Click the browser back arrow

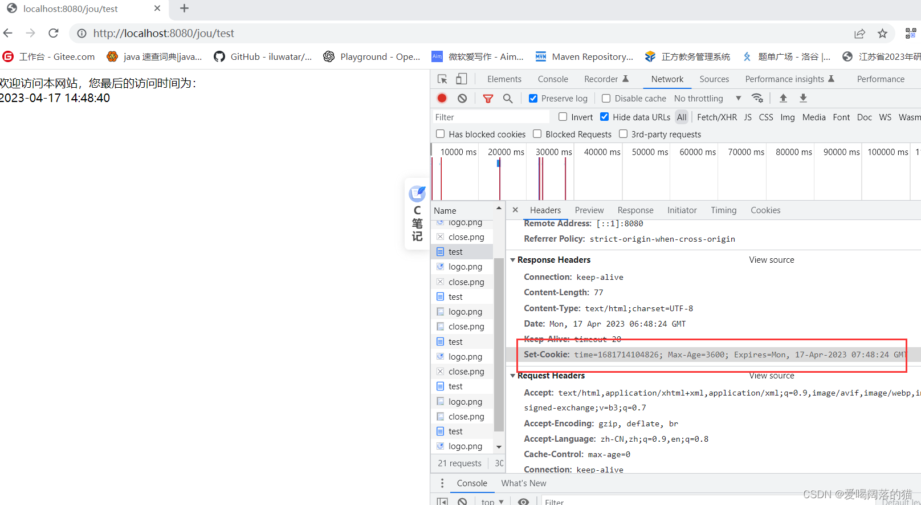[x=8, y=33]
